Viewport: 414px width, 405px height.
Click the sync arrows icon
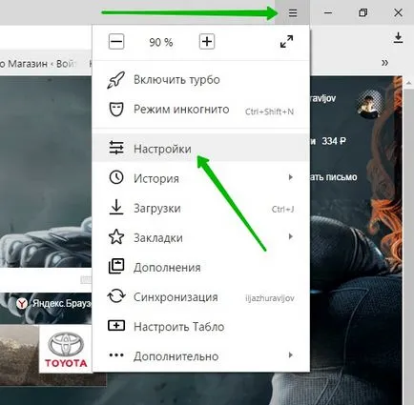116,295
